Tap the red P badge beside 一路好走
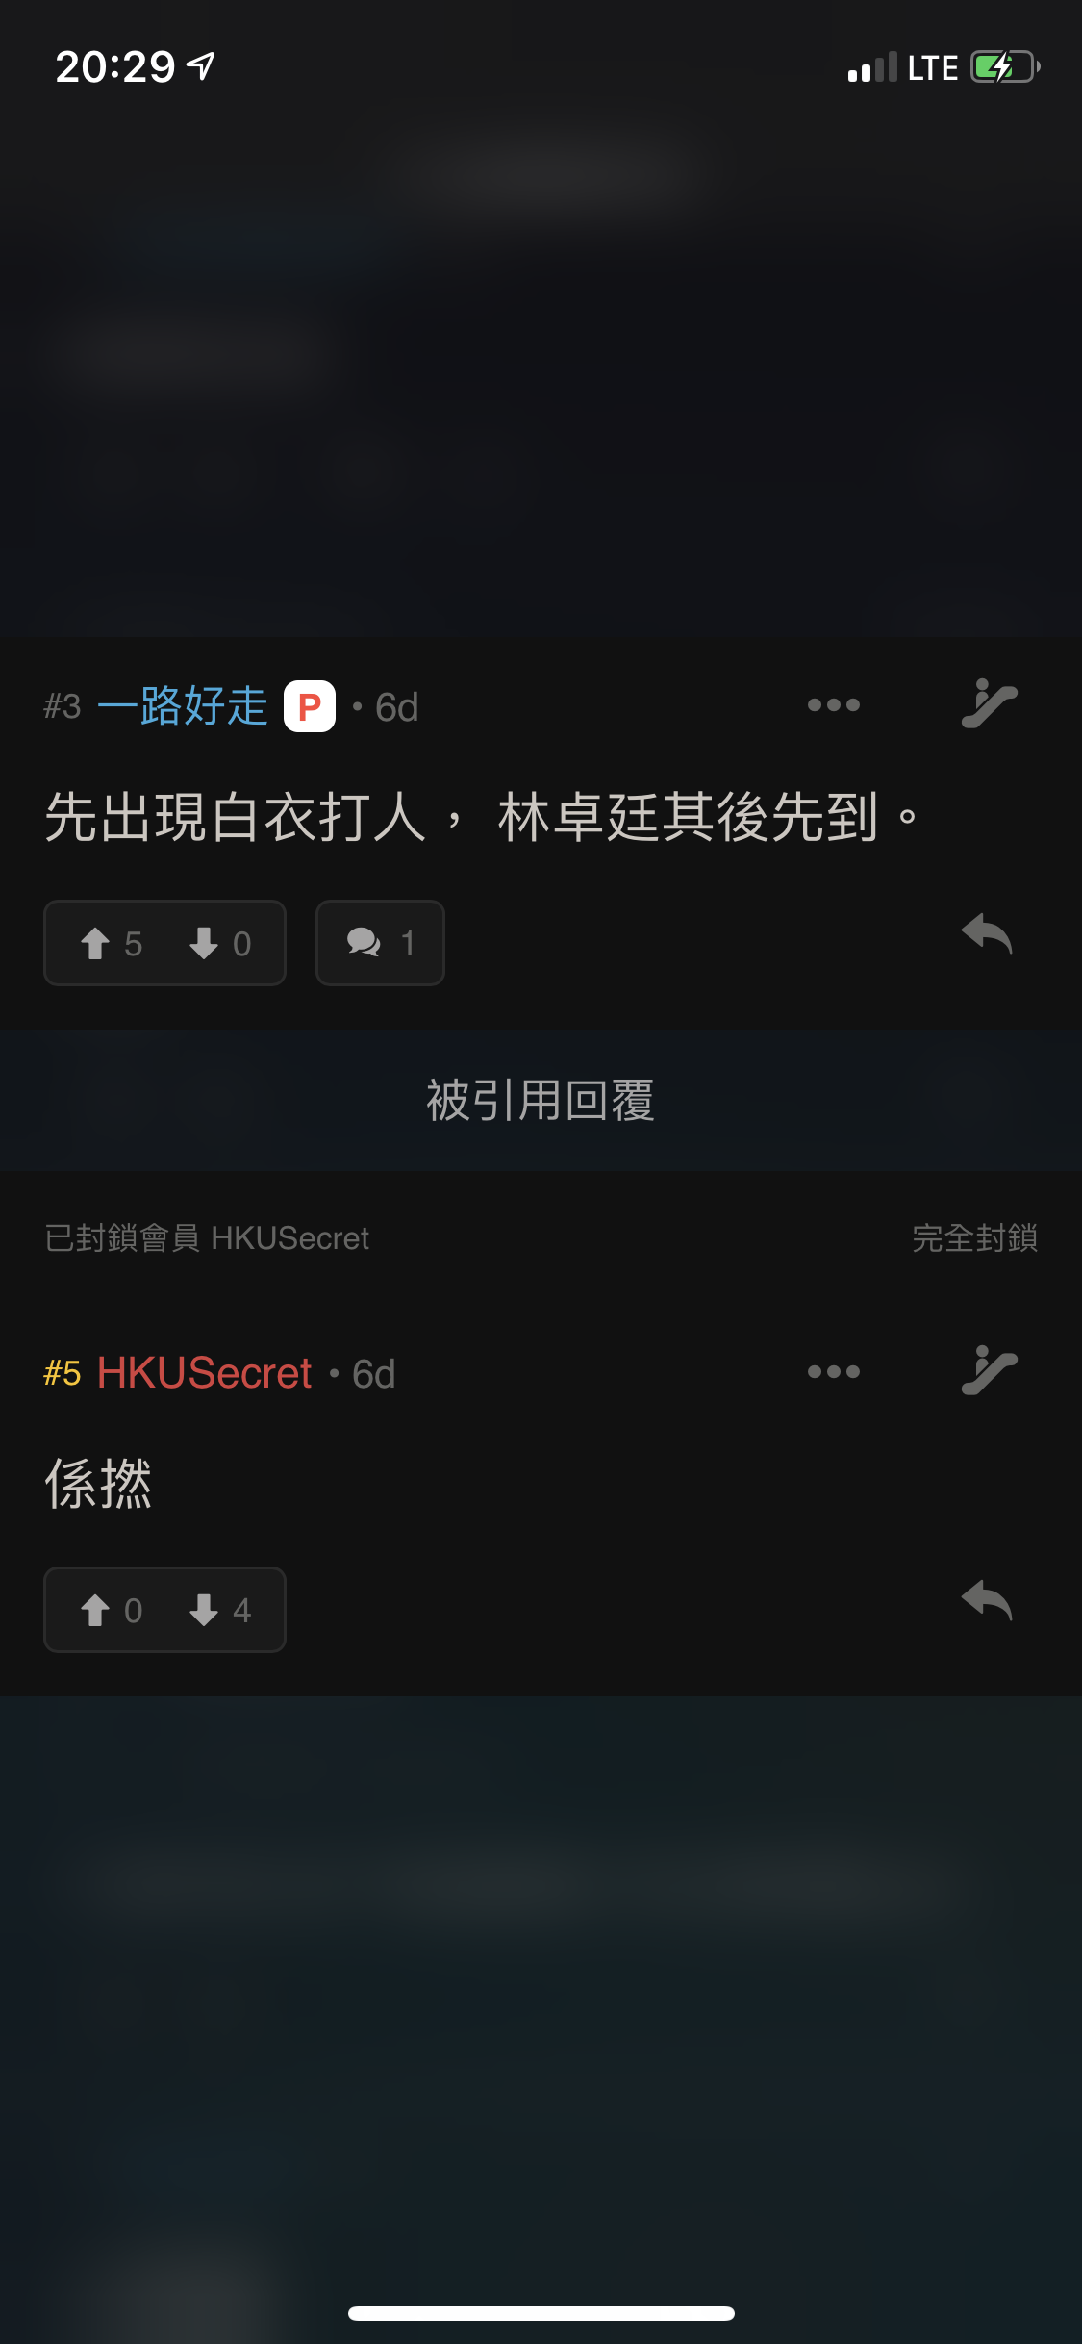This screenshot has height=2344, width=1082. (x=310, y=706)
